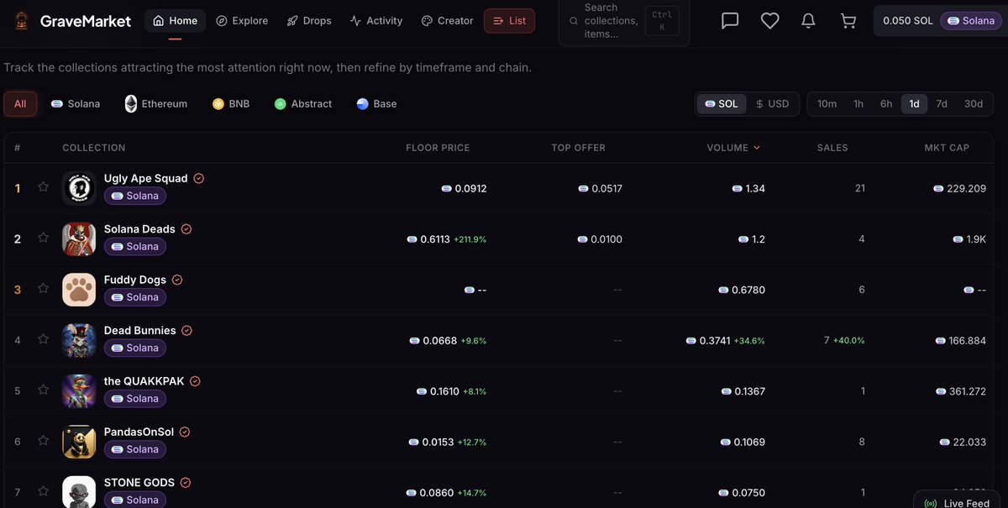
Task: Open the QUAKKPAK duck thumbnail
Action: [x=79, y=390]
